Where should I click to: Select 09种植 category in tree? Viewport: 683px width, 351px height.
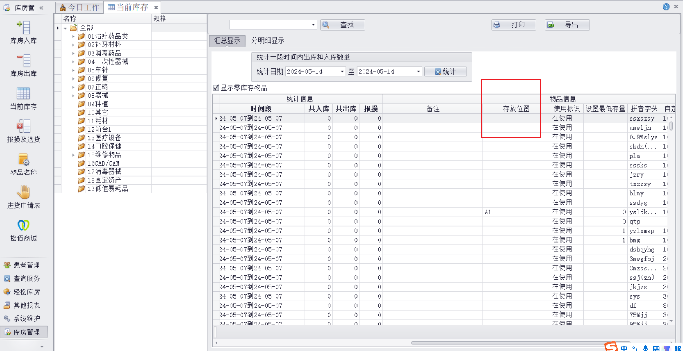pos(98,104)
